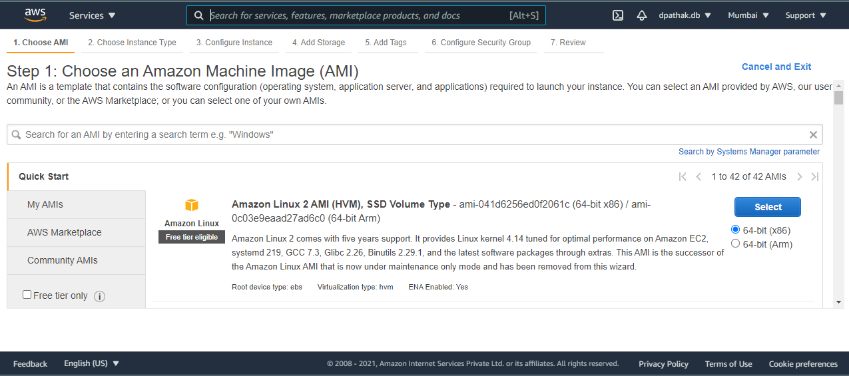The width and height of the screenshot is (849, 376).
Task: Expand the Services dropdown menu
Action: [x=92, y=15]
